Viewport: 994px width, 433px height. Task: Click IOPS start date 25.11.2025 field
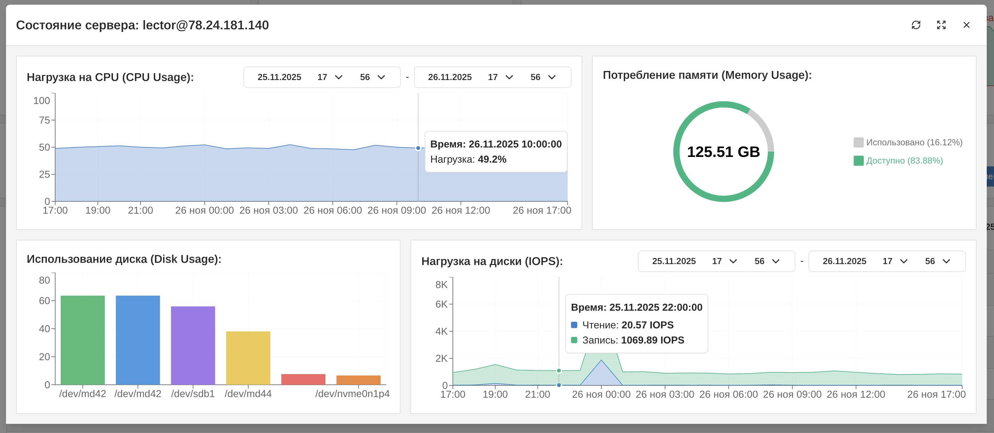click(x=674, y=261)
